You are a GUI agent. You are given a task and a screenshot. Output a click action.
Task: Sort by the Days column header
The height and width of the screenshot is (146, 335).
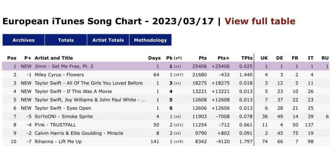click(x=154, y=58)
